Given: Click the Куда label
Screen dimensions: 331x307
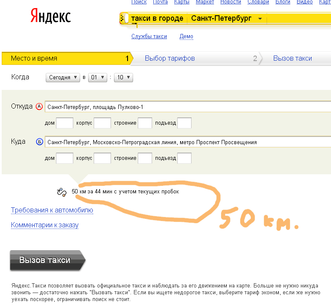Looking at the screenshot, I should tap(18, 142).
